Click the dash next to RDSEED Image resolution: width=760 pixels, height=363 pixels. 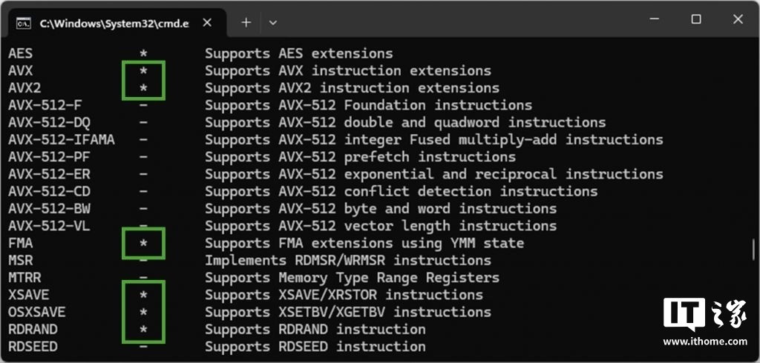tap(143, 347)
